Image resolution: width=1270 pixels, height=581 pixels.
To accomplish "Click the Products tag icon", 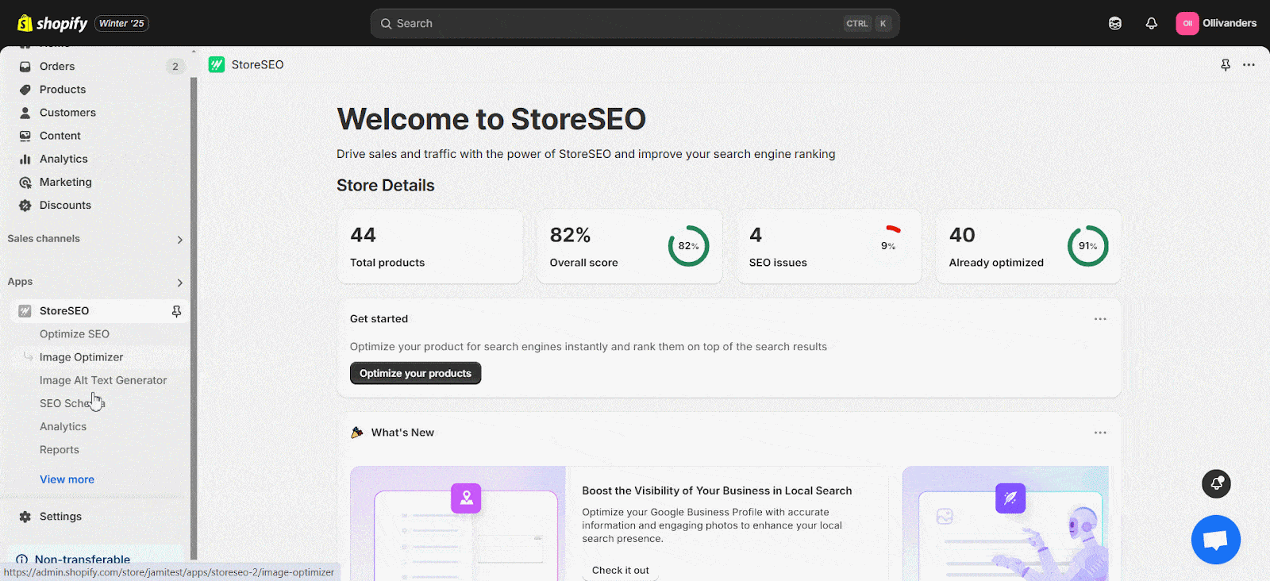I will 25,90.
